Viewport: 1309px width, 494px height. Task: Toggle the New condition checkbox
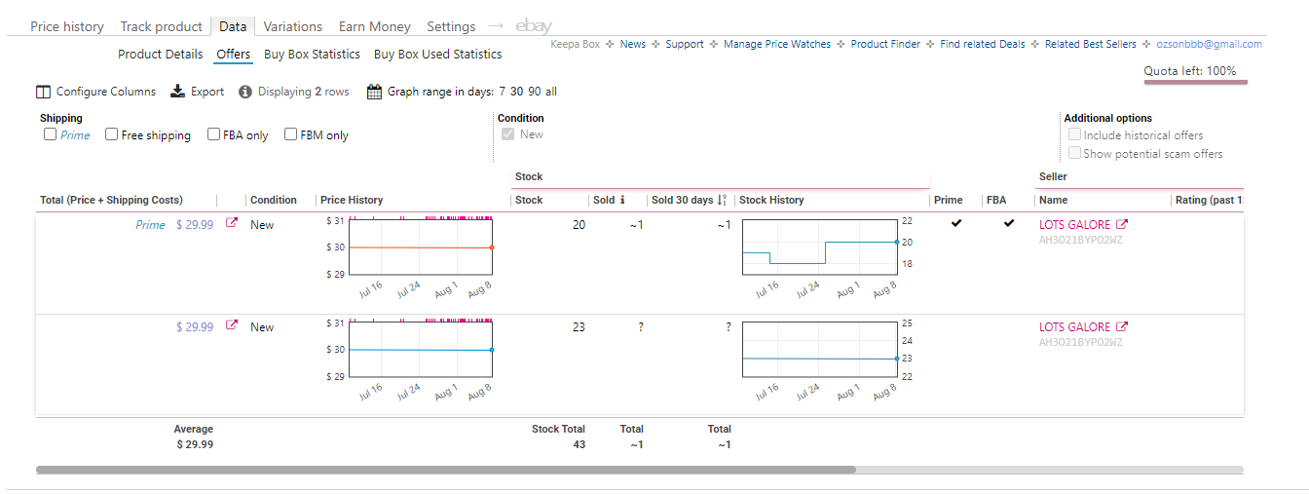(507, 134)
